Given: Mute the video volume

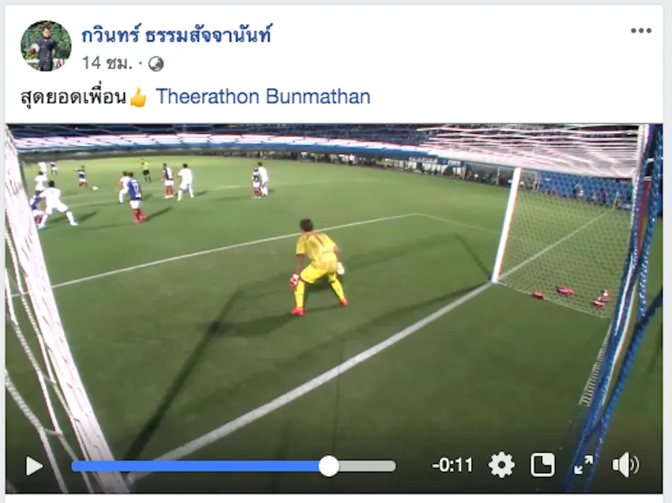Looking at the screenshot, I should pyautogui.click(x=625, y=465).
